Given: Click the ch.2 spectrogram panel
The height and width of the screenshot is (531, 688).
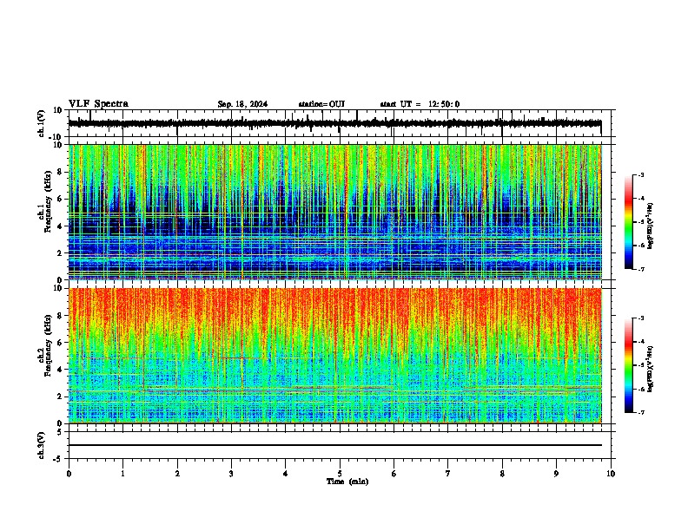Looking at the screenshot, I should pyautogui.click(x=334, y=356).
